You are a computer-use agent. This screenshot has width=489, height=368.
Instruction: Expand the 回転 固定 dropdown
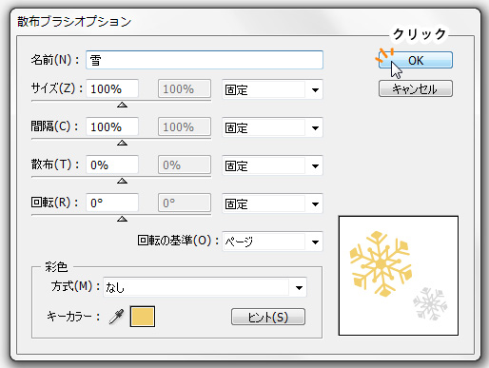[x=272, y=203]
